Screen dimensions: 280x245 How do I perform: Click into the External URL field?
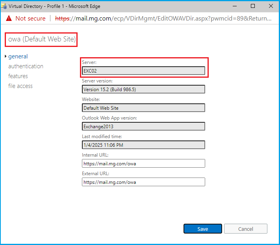coord(143,182)
